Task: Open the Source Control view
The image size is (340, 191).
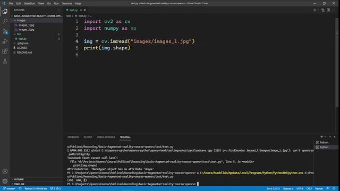Action: click(5, 31)
